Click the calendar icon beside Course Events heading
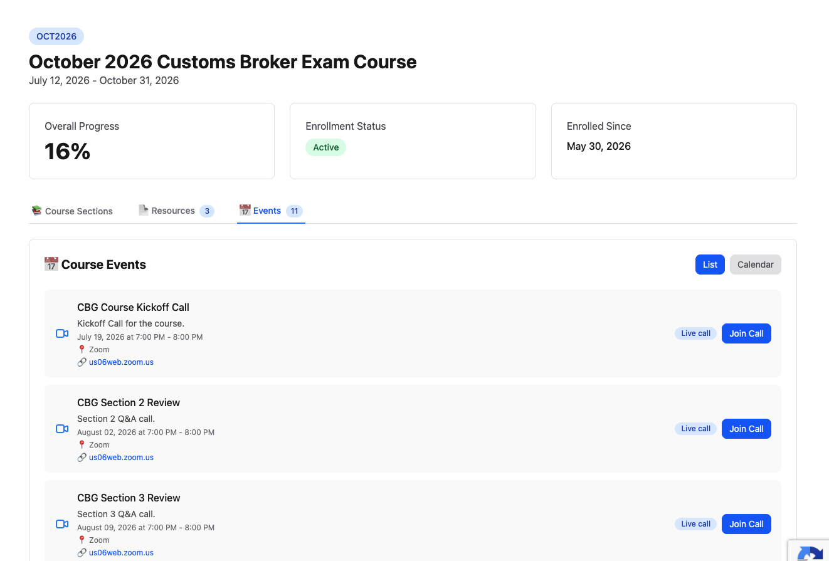 click(x=51, y=265)
